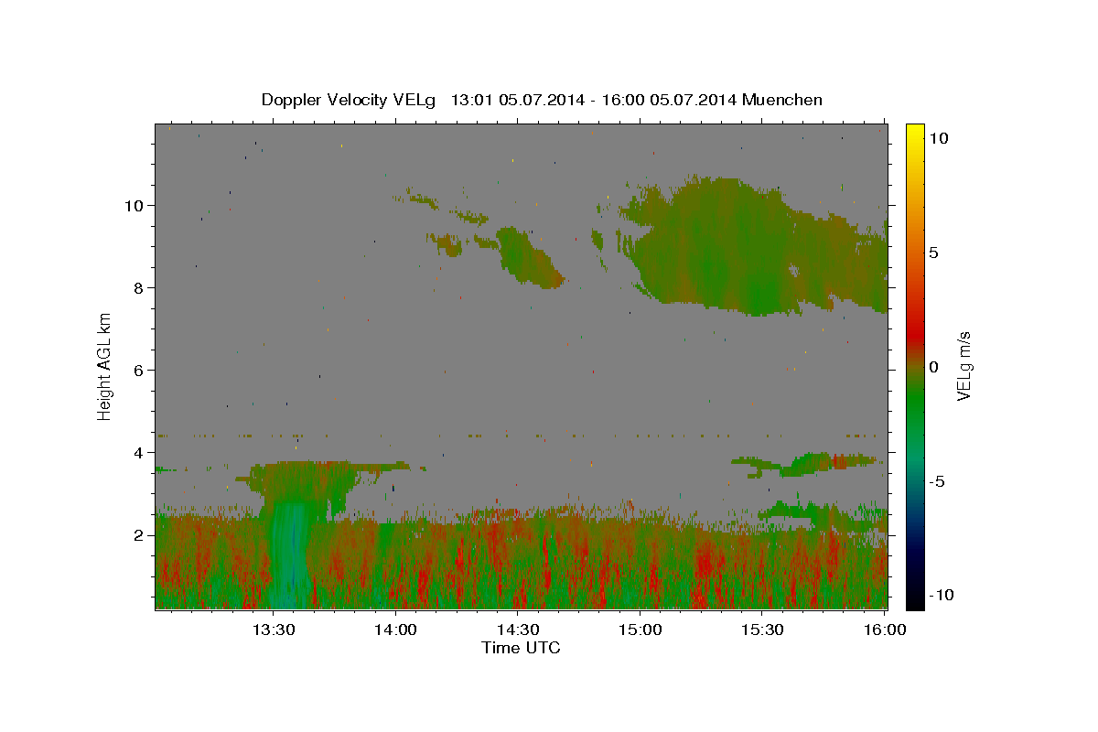Click the colorbar value -10 label
The height and width of the screenshot is (732, 1098).
940,595
